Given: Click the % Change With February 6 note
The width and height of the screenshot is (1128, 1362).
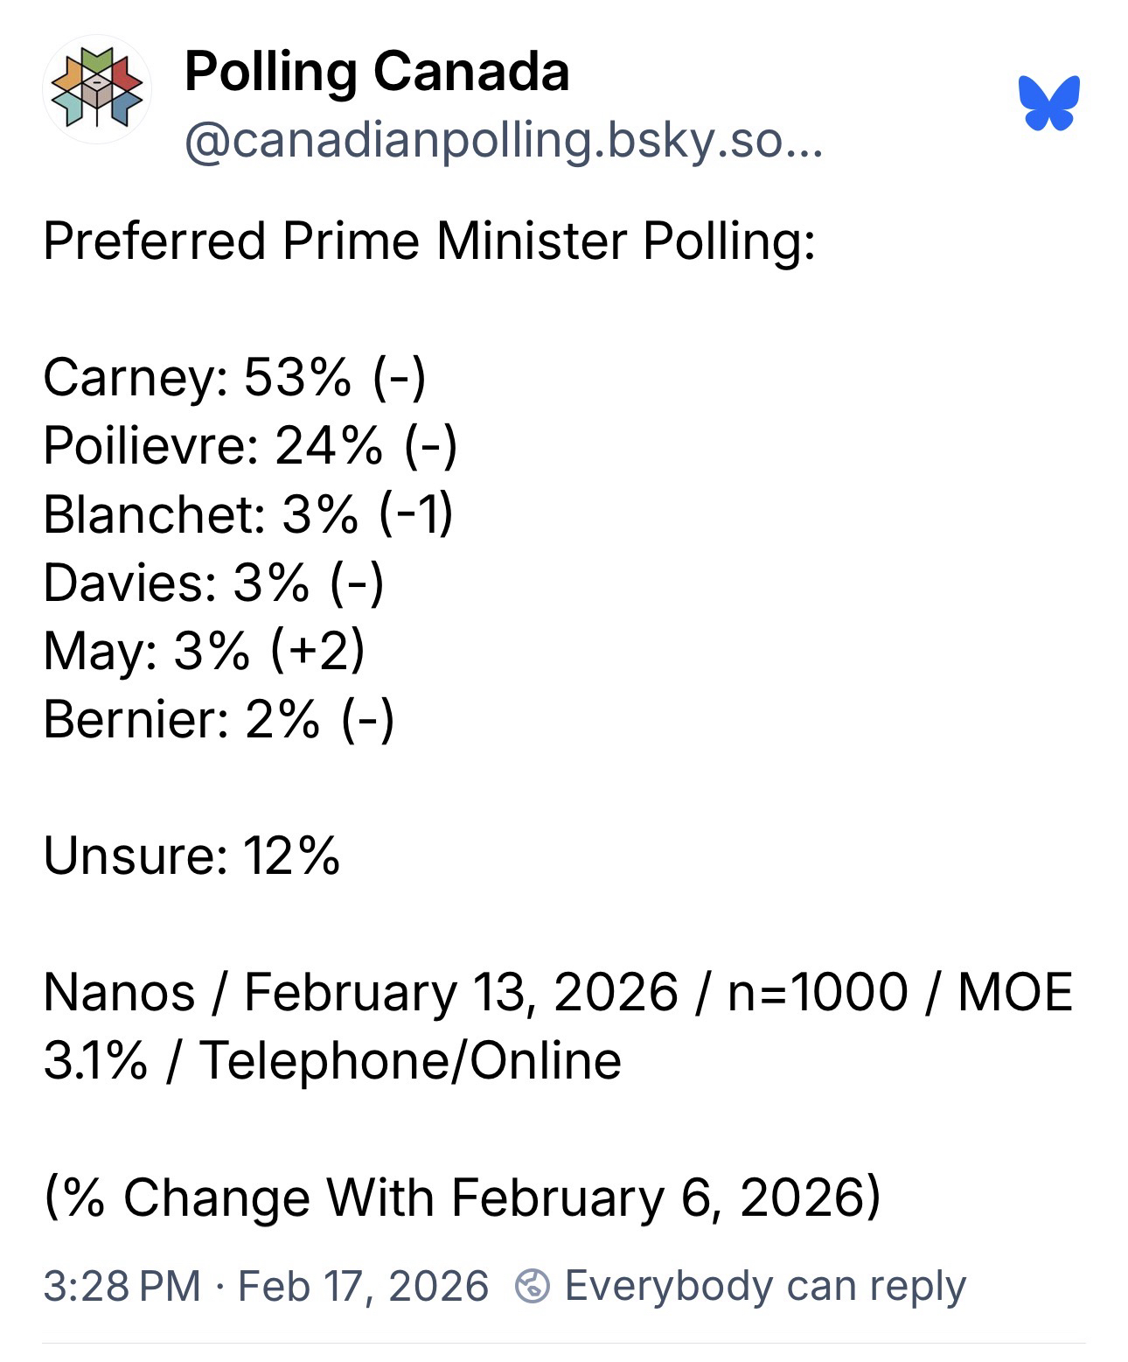Looking at the screenshot, I should [x=462, y=1197].
